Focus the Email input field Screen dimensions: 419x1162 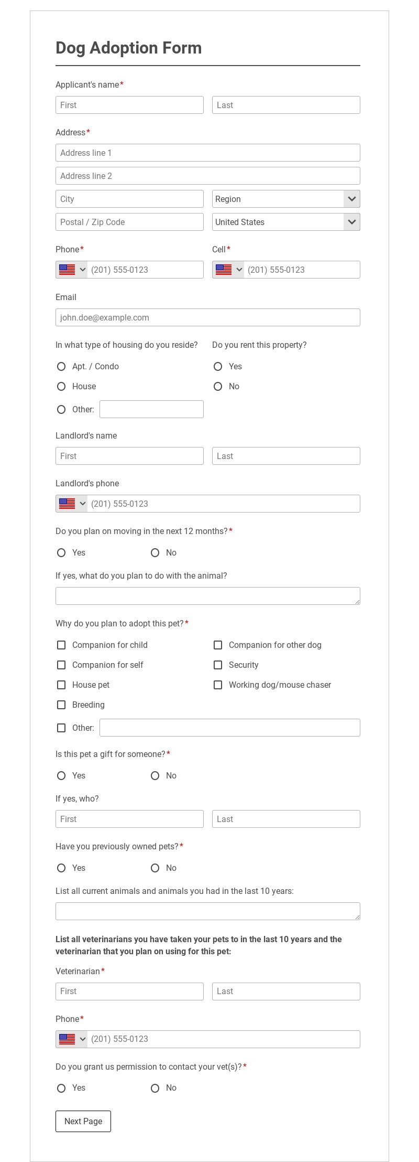point(208,317)
